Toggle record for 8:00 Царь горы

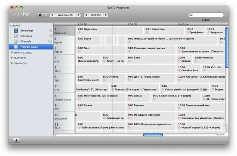click(80, 33)
